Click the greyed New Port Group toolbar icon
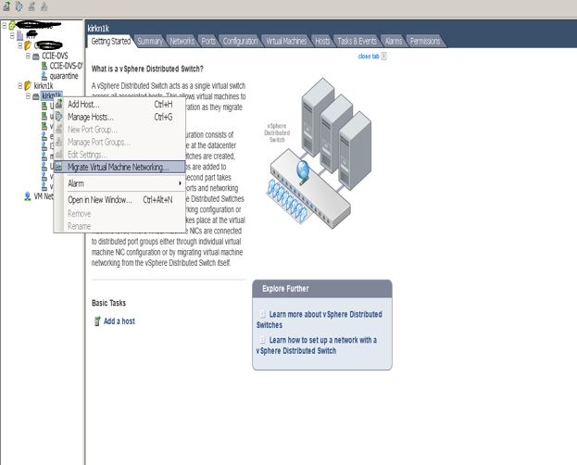 point(31,6)
